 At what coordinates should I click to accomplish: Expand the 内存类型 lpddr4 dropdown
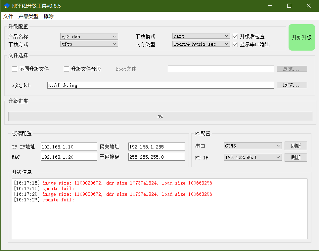coord(201,44)
